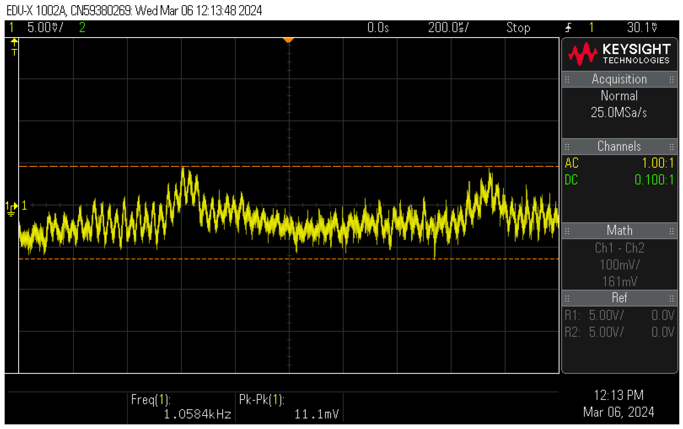Viewport: 683px width, 429px height.
Task: Click the Keysight Technologies logo
Action: (619, 54)
